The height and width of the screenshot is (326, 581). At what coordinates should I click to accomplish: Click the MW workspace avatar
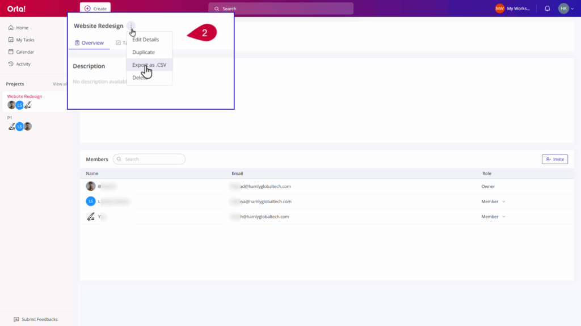499,8
